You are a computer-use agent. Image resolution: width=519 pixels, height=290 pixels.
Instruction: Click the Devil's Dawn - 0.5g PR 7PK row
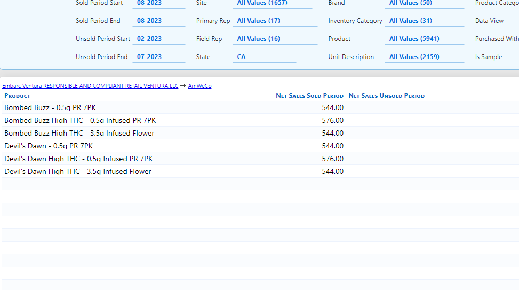(x=49, y=146)
